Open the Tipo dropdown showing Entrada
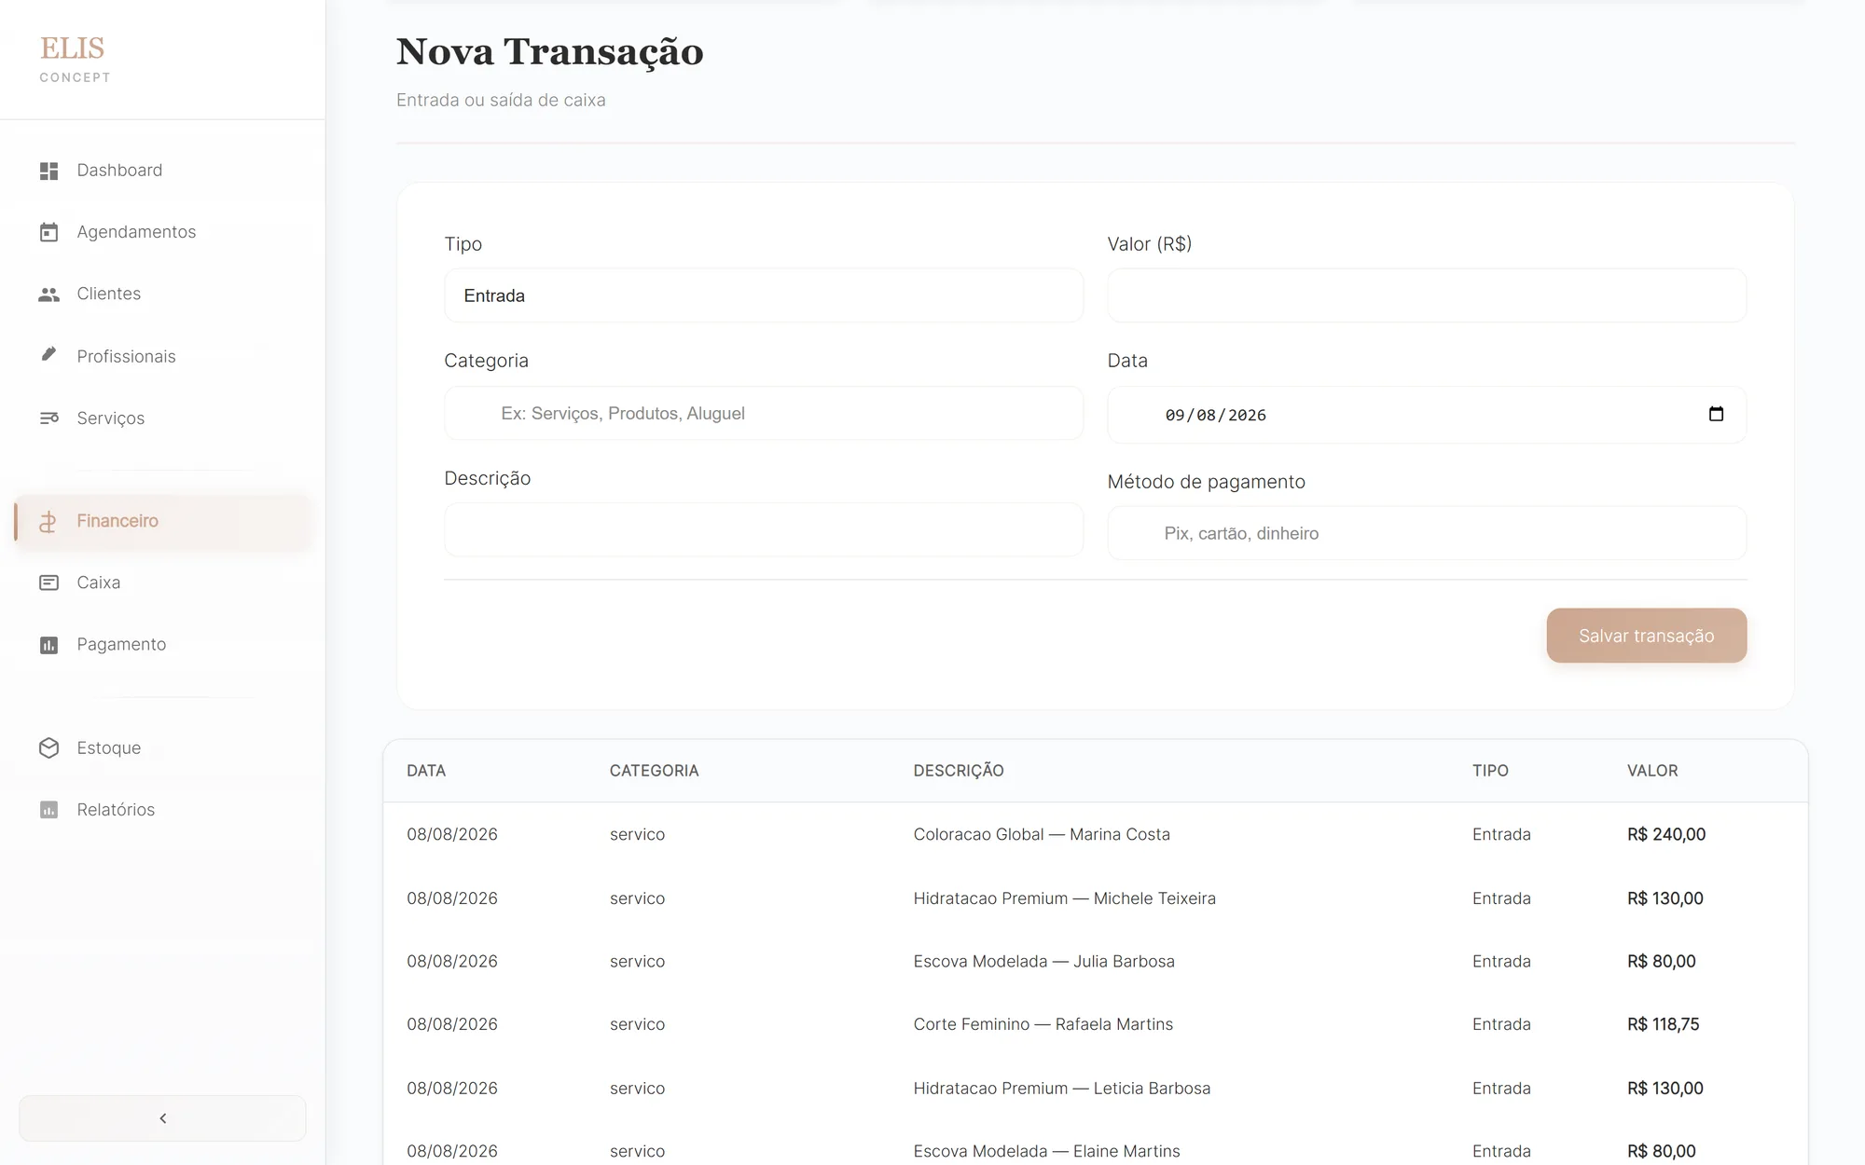Image resolution: width=1865 pixels, height=1165 pixels. (x=764, y=295)
